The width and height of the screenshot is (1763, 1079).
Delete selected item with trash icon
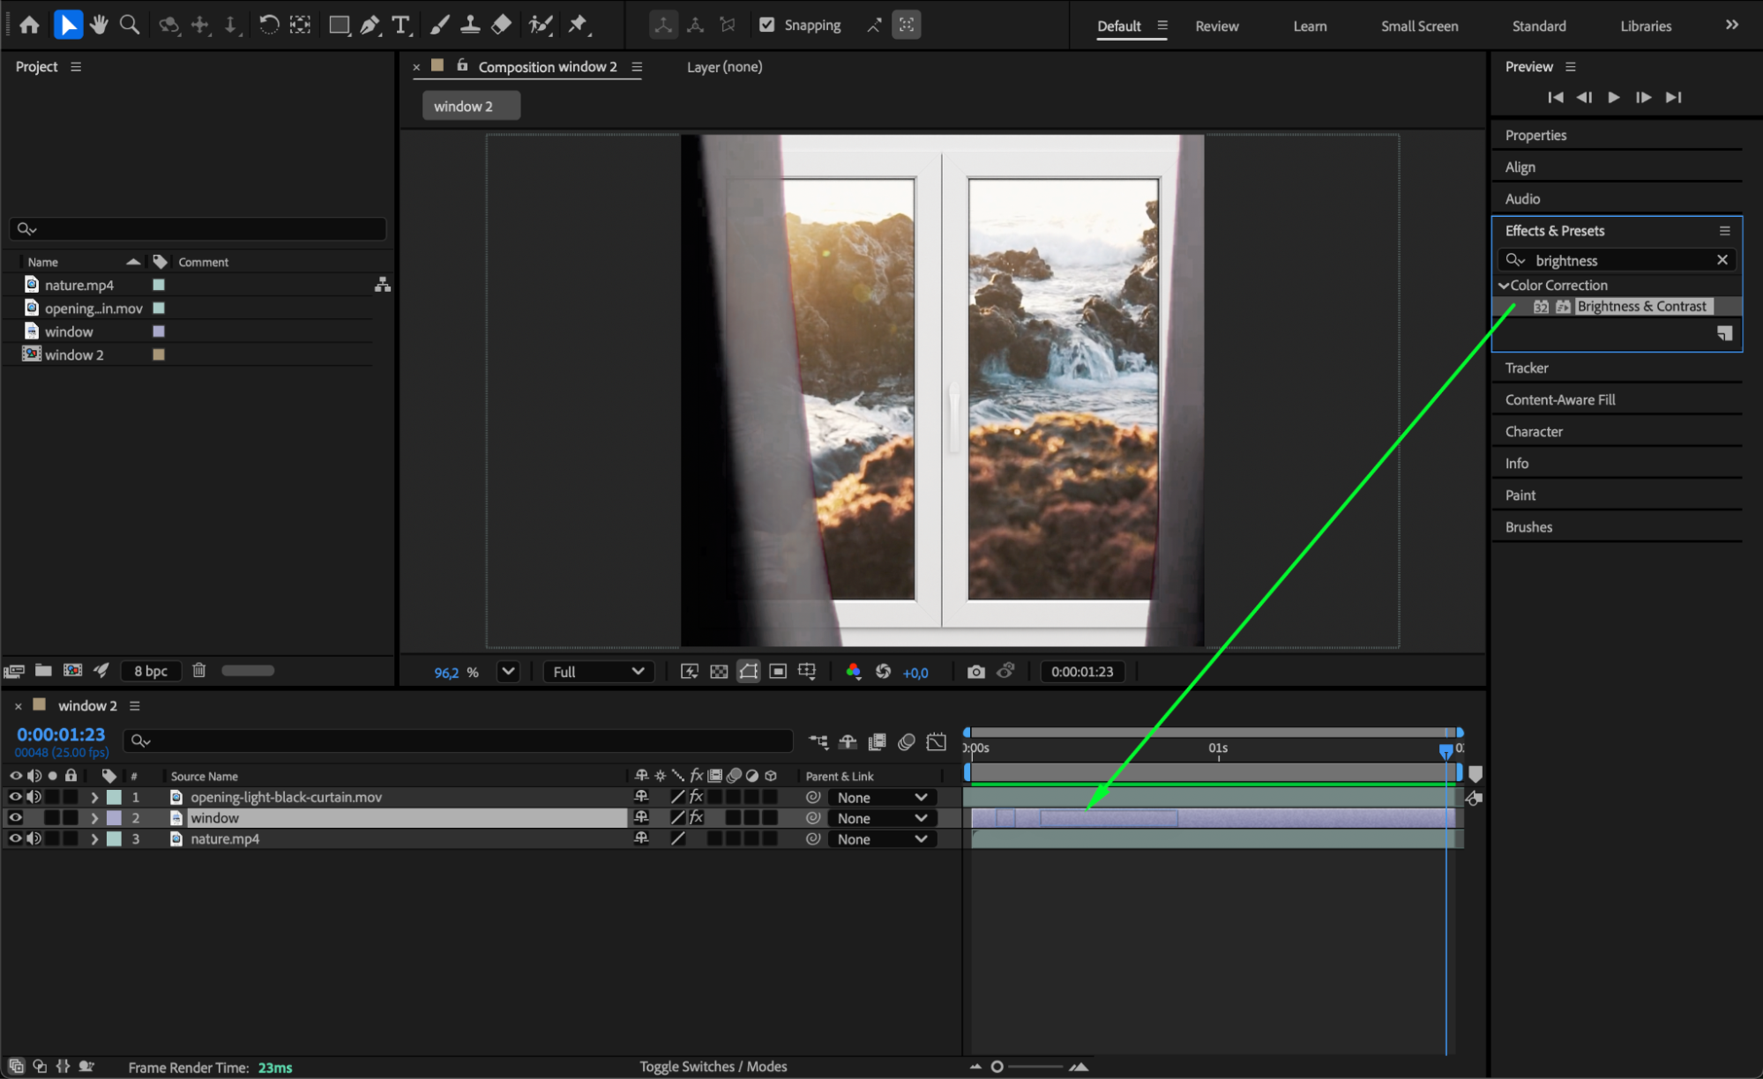pos(199,671)
